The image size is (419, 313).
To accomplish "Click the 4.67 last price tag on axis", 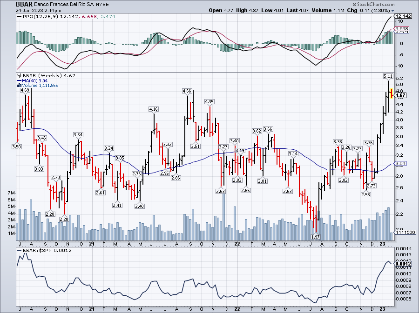I will [401, 95].
